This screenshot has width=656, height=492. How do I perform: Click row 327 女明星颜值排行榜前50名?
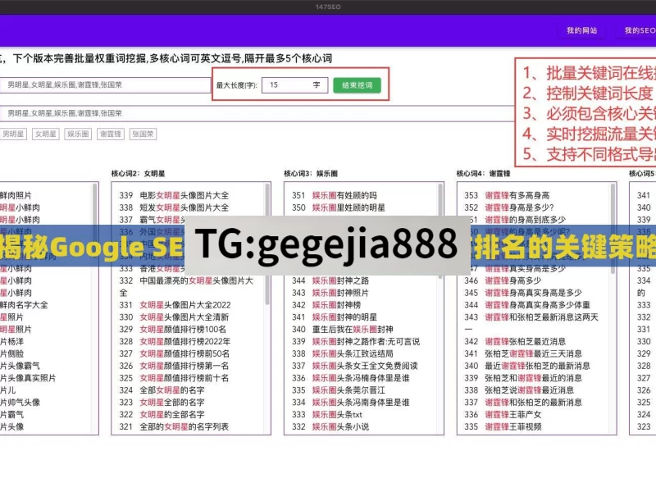174,353
